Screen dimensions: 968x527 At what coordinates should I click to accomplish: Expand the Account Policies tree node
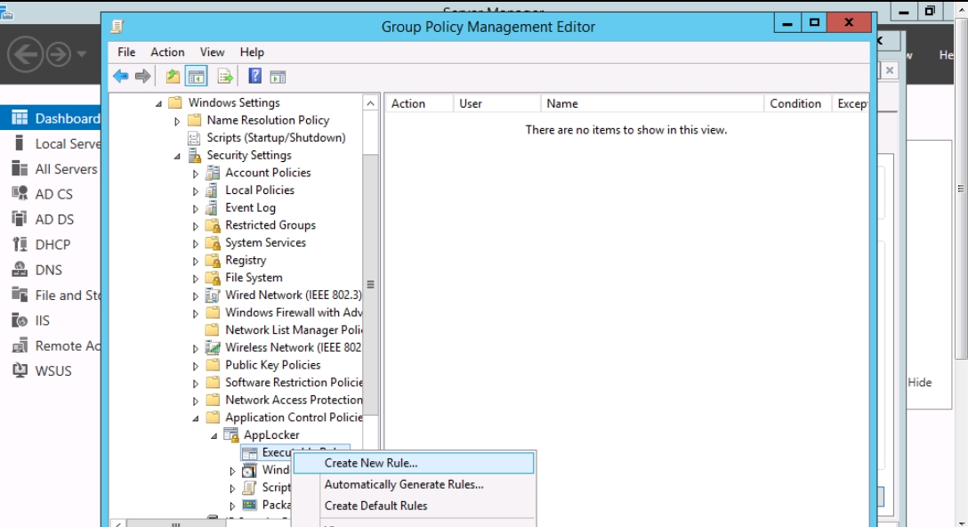(196, 174)
